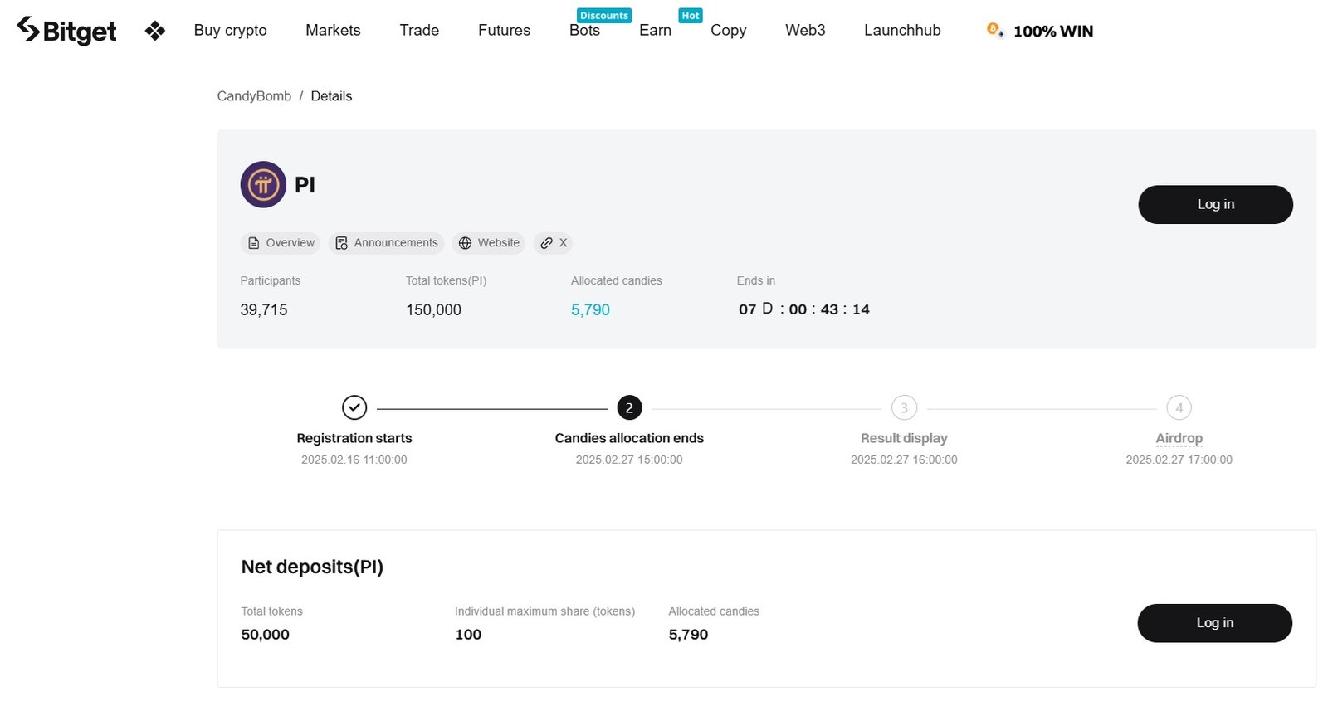Click the Bitget logo
The height and width of the screenshot is (711, 1328).
click(66, 31)
